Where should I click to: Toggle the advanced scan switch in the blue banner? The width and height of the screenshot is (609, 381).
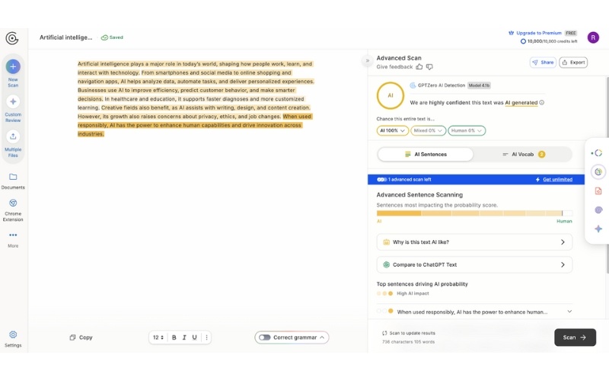click(x=381, y=179)
